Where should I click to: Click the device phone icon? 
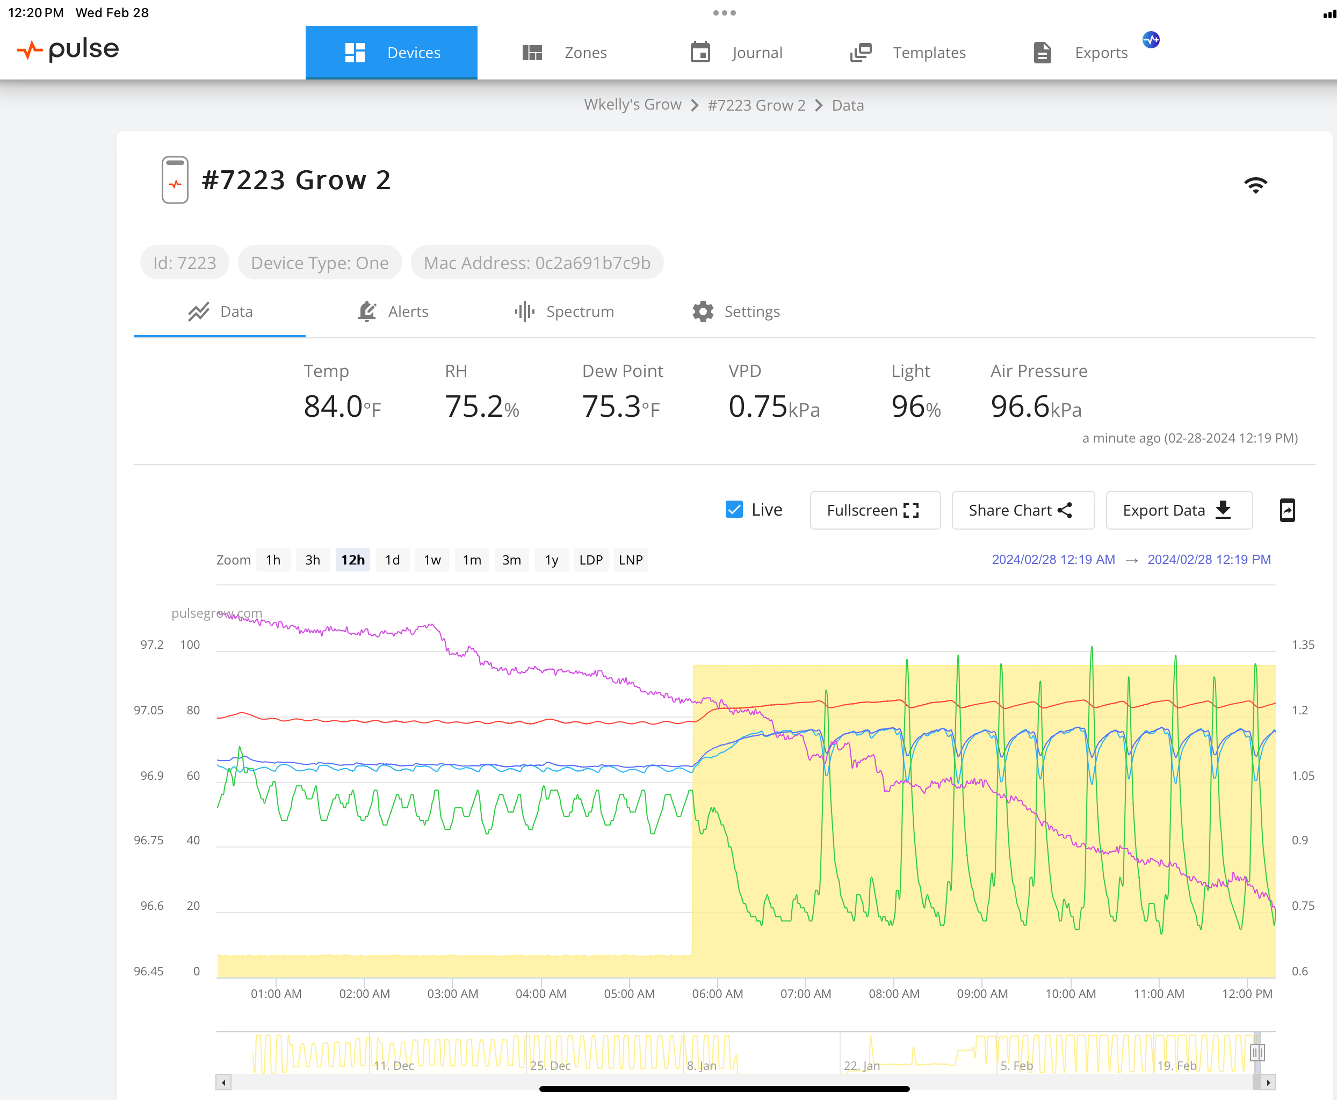coord(175,180)
